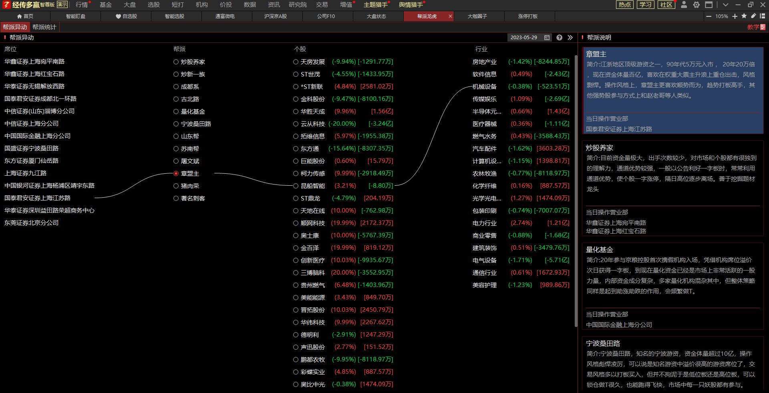Click seat 上海证券九江路

point(26,173)
